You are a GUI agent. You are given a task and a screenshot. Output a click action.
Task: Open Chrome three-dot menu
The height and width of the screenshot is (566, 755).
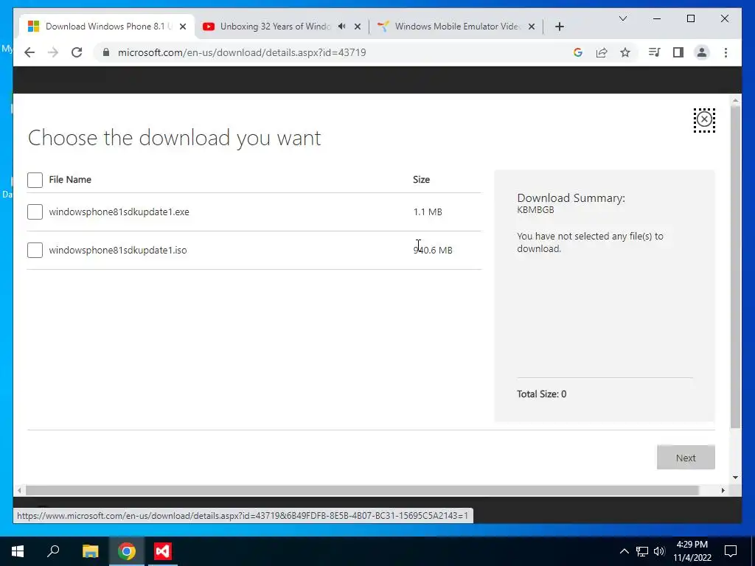(x=726, y=52)
